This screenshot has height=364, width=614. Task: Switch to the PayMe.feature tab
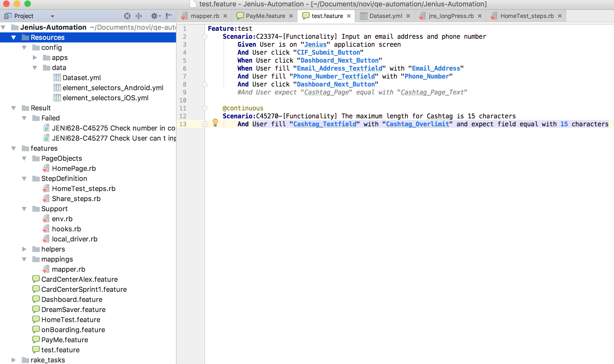coord(265,16)
